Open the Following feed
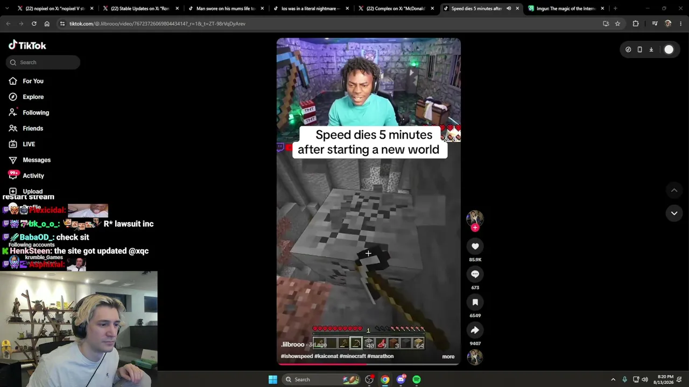The image size is (689, 387). point(29,112)
